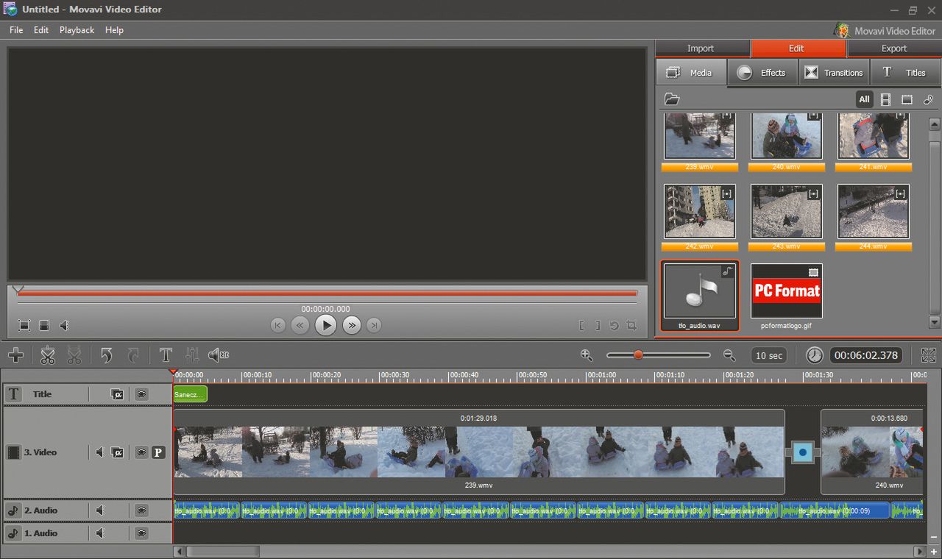Open the Transitions tab
The width and height of the screenshot is (942, 559).
835,73
